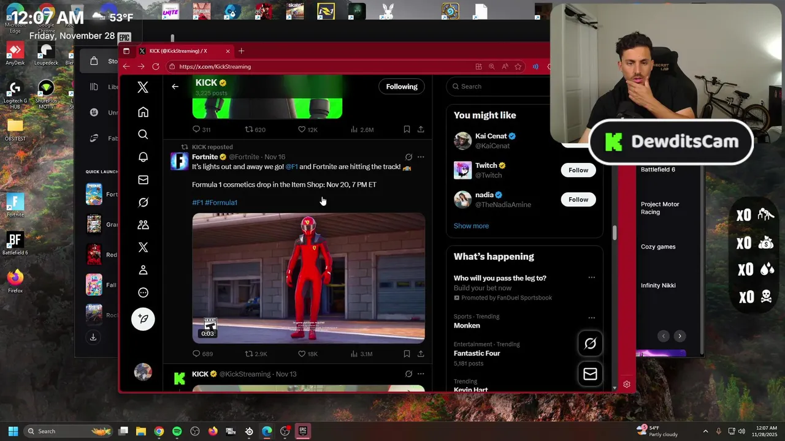The image size is (785, 441).
Task: Click the compose Post feather button
Action: pyautogui.click(x=143, y=318)
